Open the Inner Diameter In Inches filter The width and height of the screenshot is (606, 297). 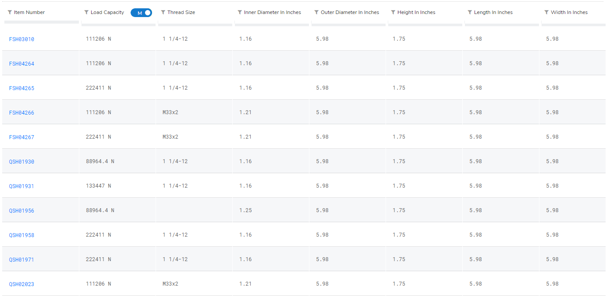pos(240,12)
